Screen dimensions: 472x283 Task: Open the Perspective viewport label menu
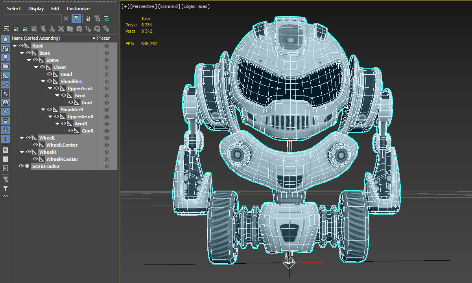pos(144,6)
